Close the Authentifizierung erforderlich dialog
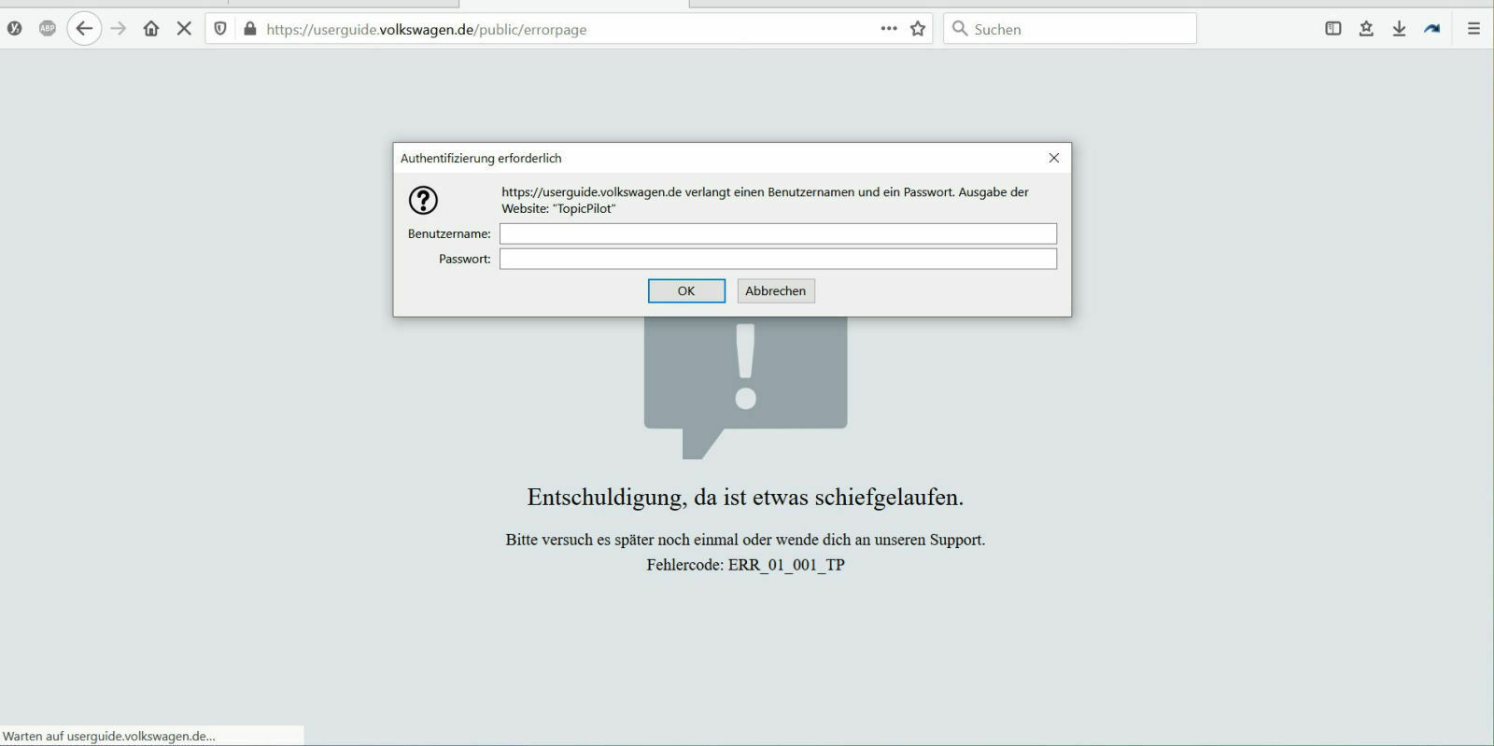This screenshot has height=746, width=1494. point(1053,158)
